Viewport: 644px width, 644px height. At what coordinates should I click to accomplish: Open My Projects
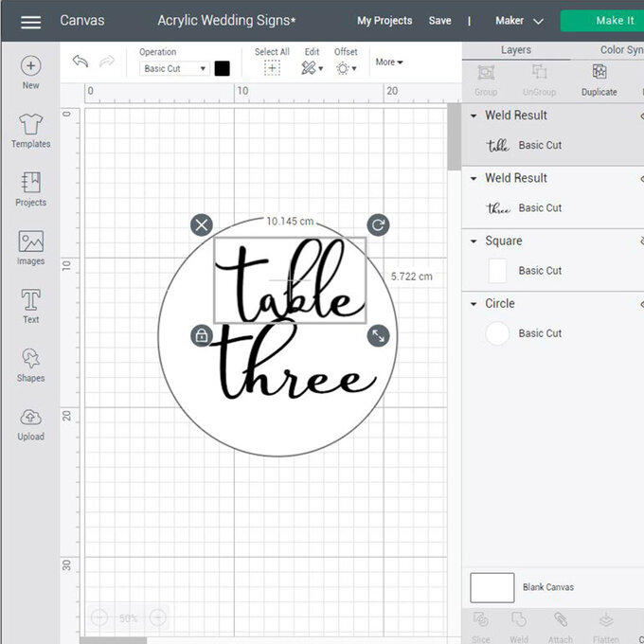pos(385,21)
